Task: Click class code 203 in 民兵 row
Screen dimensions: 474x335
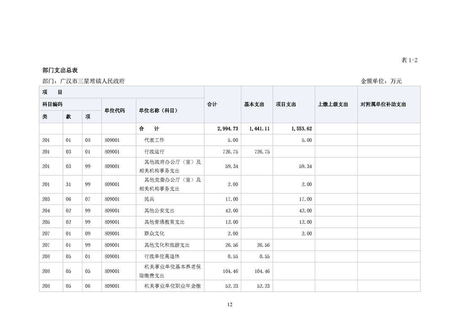Action: click(46, 199)
